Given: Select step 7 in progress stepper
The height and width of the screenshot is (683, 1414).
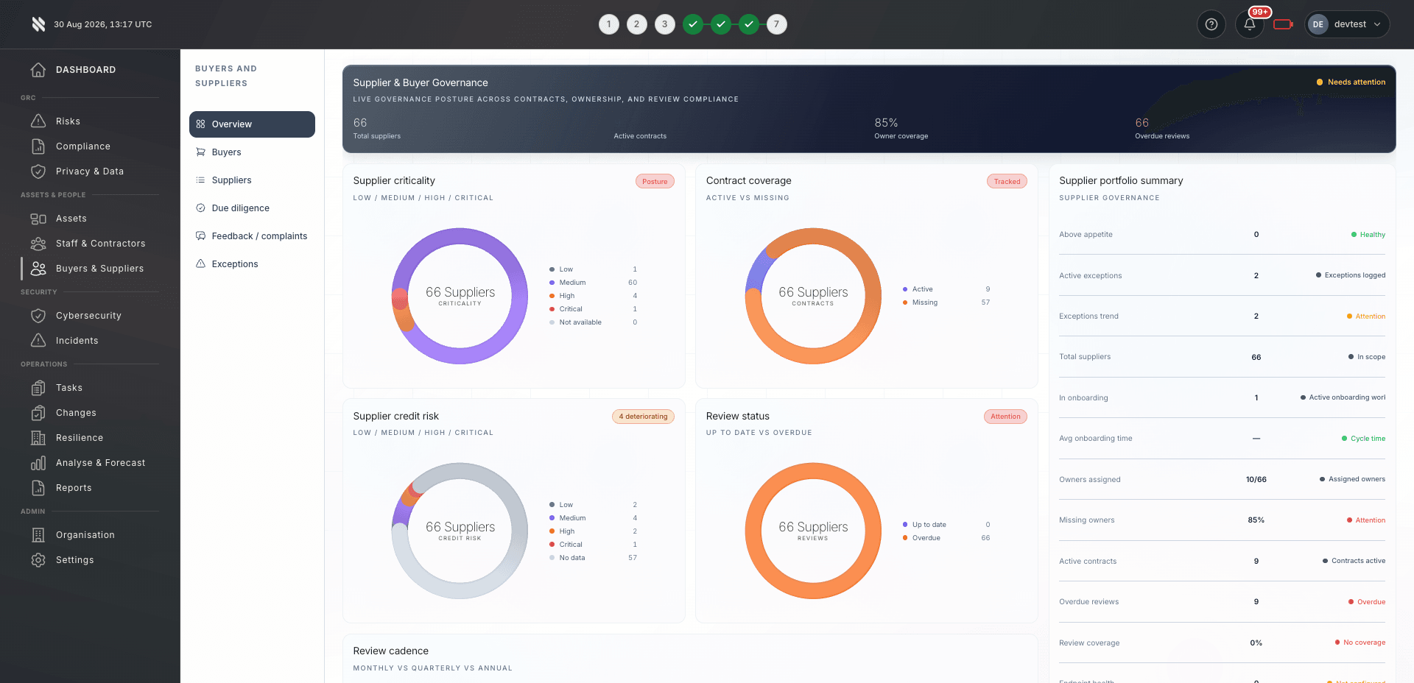Looking at the screenshot, I should 776,24.
